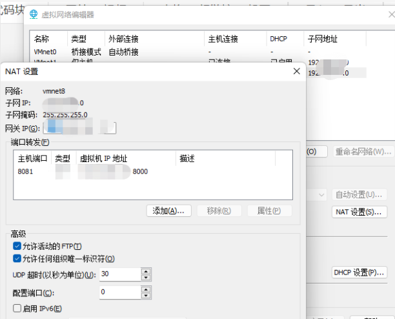This screenshot has height=319, width=395.
Task: Click the 子网地址 column header
Action: pos(335,39)
